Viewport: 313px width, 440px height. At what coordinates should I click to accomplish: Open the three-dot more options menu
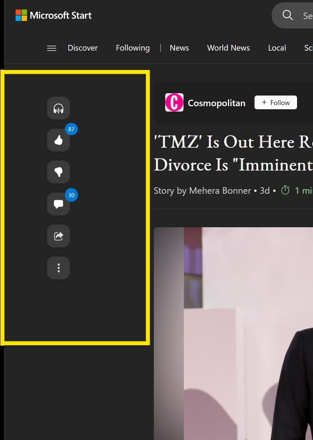[x=58, y=268]
